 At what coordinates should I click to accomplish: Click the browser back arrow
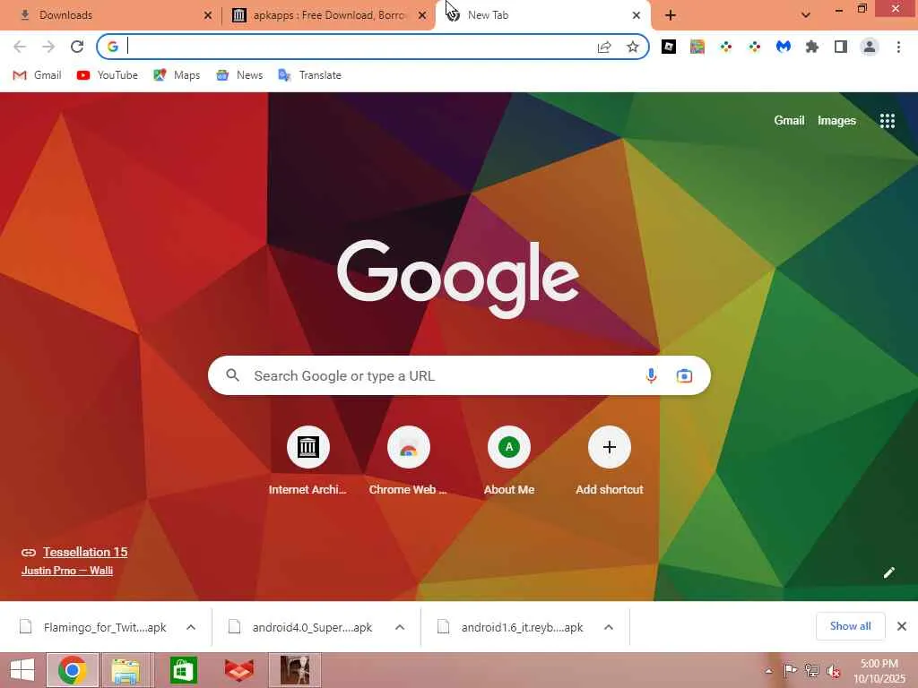pos(20,47)
